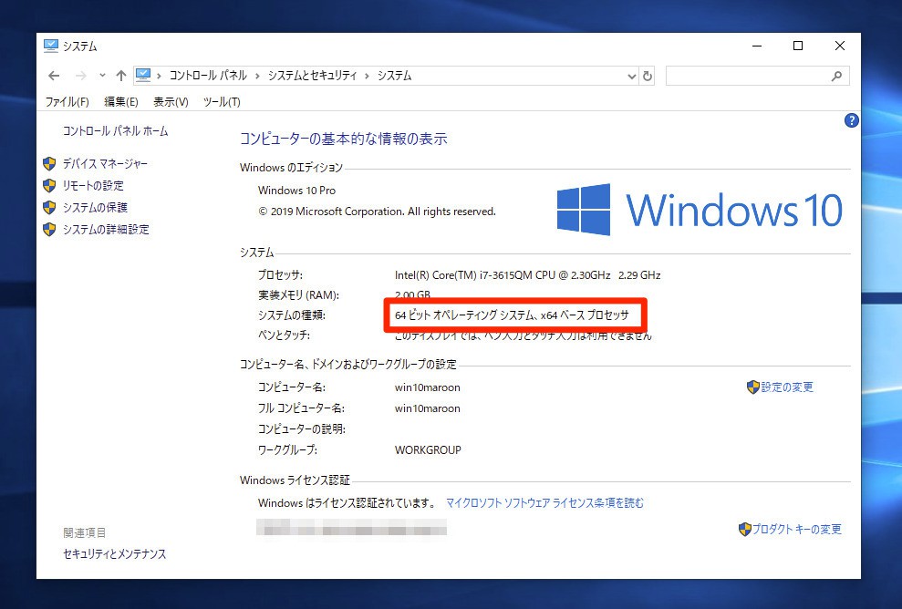The image size is (902, 609).
Task: Click shield icon beside プロダクト キーの変更
Action: coord(745,529)
